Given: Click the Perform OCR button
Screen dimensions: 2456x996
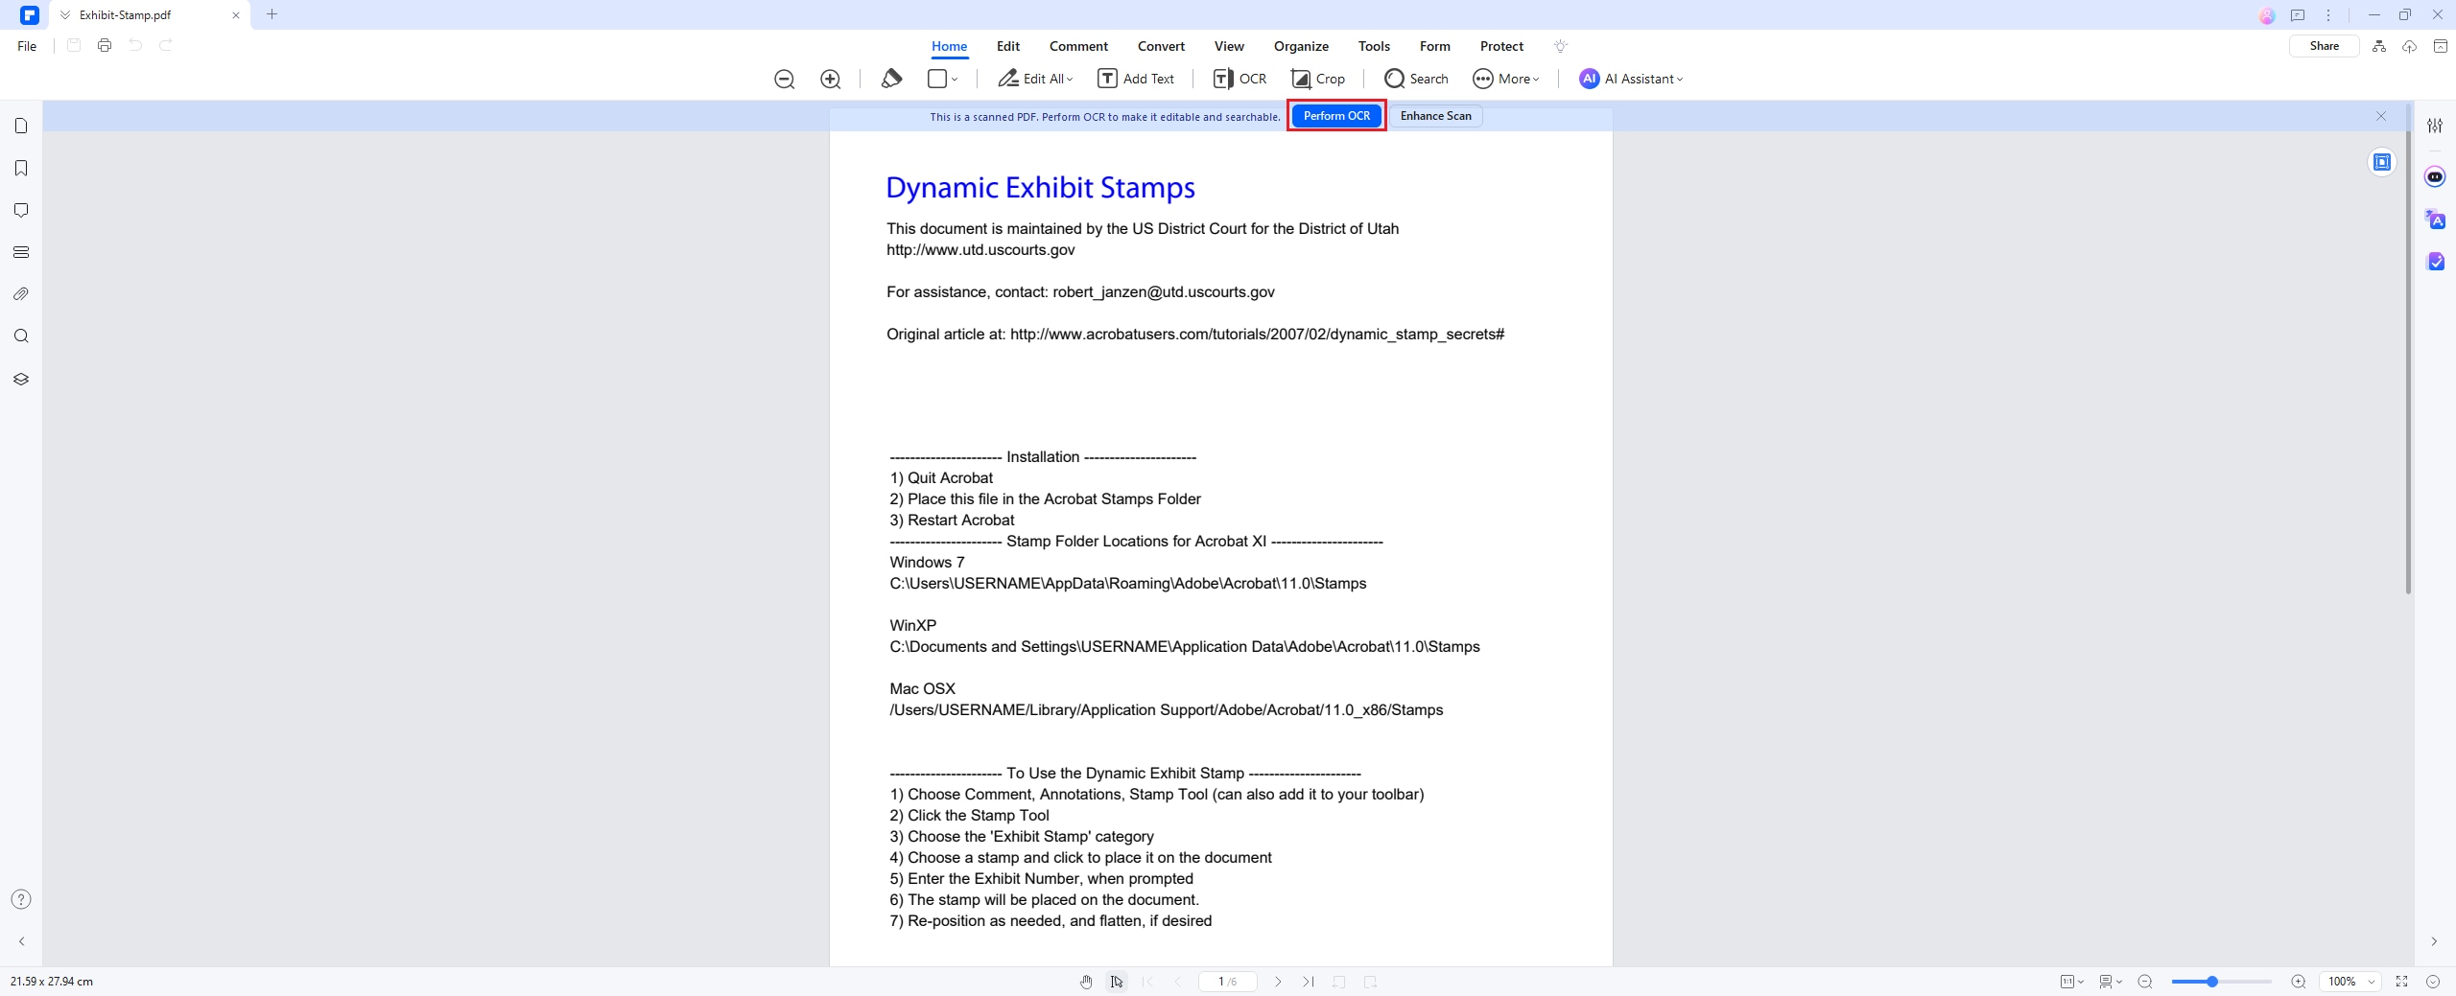Looking at the screenshot, I should pos(1336,116).
